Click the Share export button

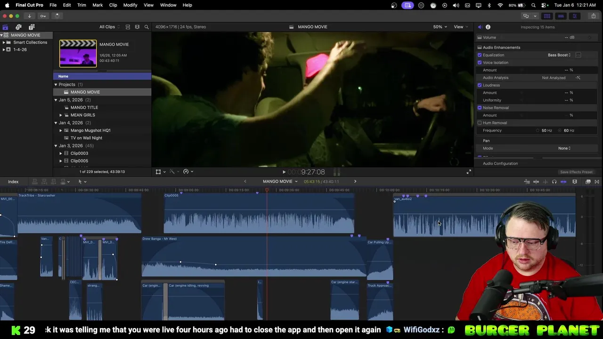[593, 16]
